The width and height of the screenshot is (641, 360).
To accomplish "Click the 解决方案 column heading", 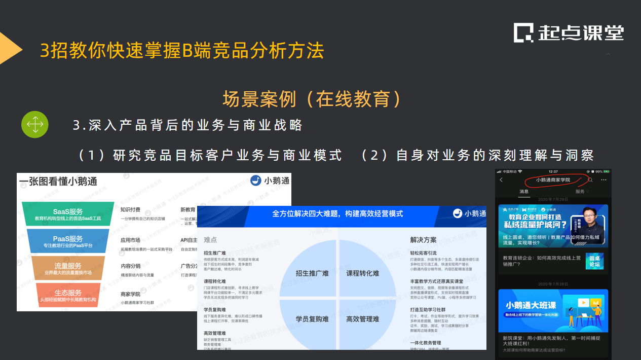I will click(x=424, y=239).
